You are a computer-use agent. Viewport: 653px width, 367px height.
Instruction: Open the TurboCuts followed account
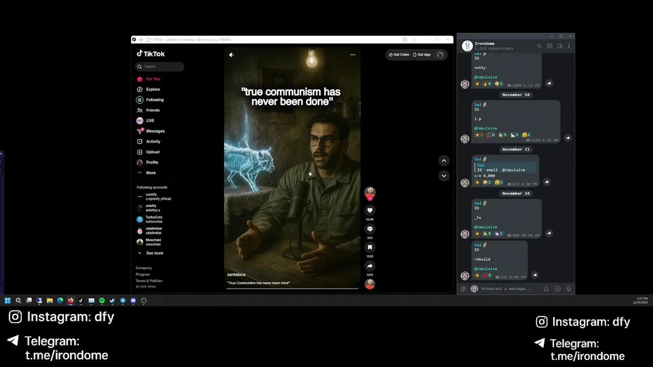click(150, 219)
